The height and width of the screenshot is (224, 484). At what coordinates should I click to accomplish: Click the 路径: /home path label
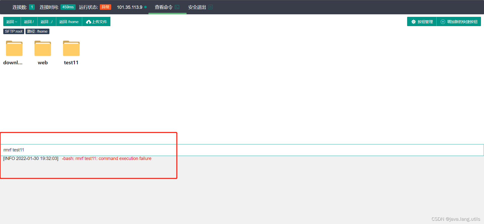pos(37,31)
